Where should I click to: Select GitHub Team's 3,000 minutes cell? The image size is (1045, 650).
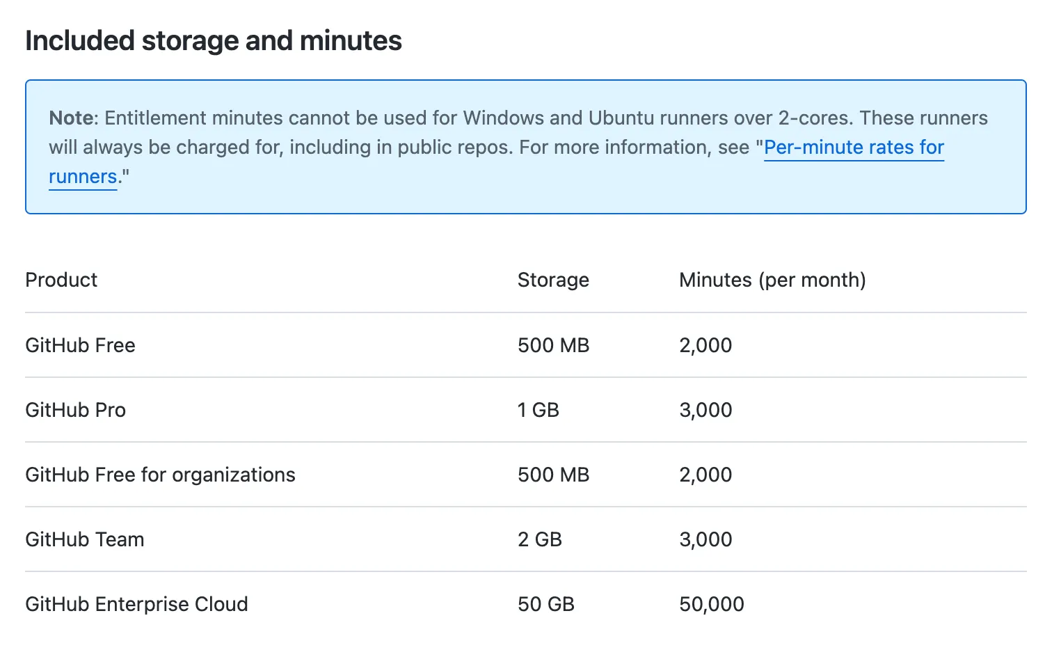705,539
